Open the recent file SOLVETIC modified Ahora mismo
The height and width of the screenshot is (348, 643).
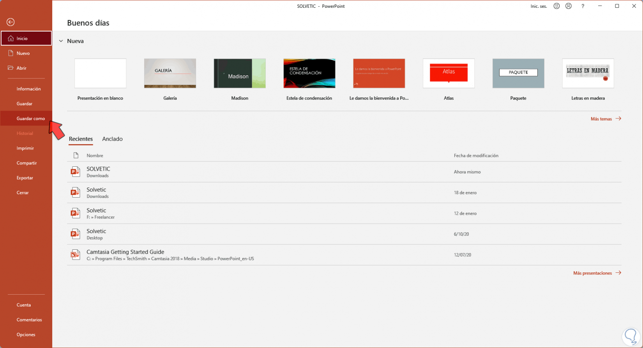tap(344, 172)
